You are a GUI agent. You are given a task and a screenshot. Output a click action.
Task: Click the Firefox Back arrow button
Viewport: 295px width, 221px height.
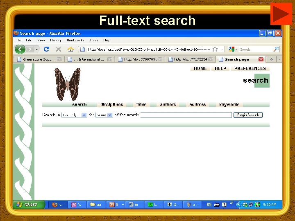pyautogui.click(x=20, y=49)
